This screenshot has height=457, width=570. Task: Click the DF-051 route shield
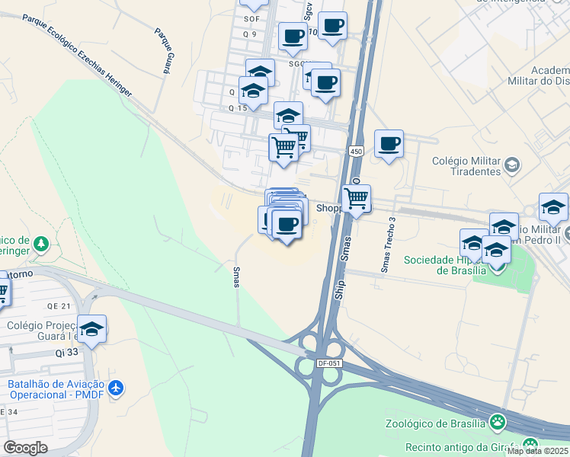[329, 363]
